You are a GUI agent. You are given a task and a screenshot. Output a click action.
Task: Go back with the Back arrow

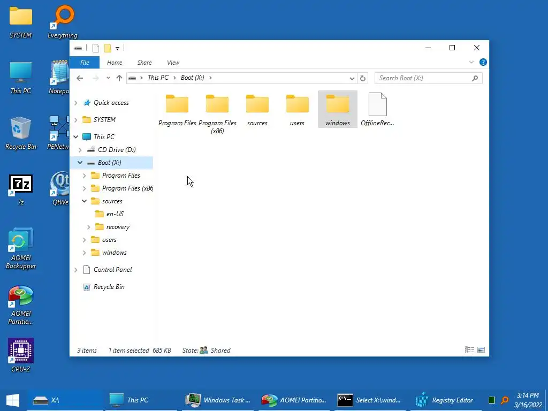[x=80, y=78]
